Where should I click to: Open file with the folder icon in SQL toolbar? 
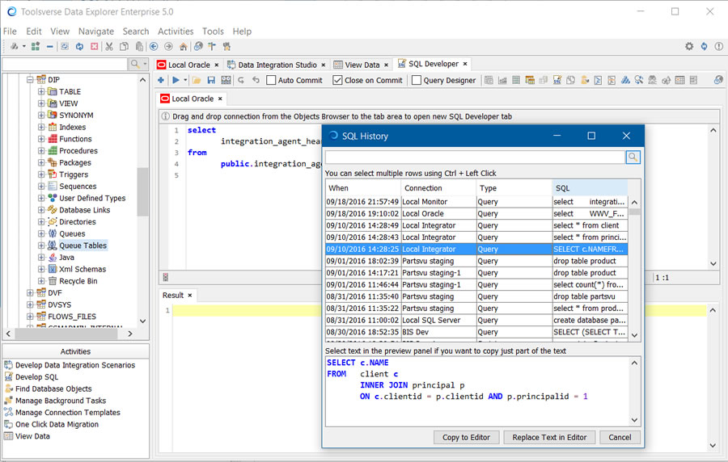click(x=197, y=80)
